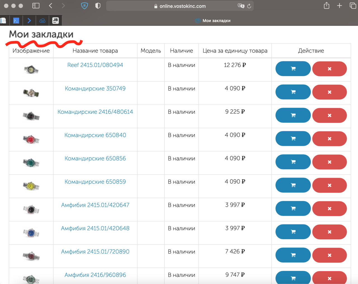Click the online.vostokinc.com address field

pos(182,6)
